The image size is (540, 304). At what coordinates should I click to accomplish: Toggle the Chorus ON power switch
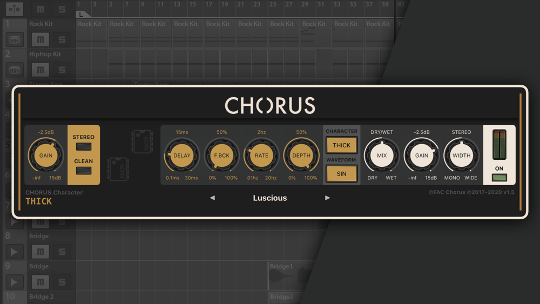pyautogui.click(x=499, y=178)
